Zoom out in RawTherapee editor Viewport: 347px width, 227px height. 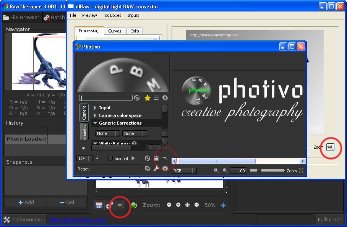tap(169, 205)
